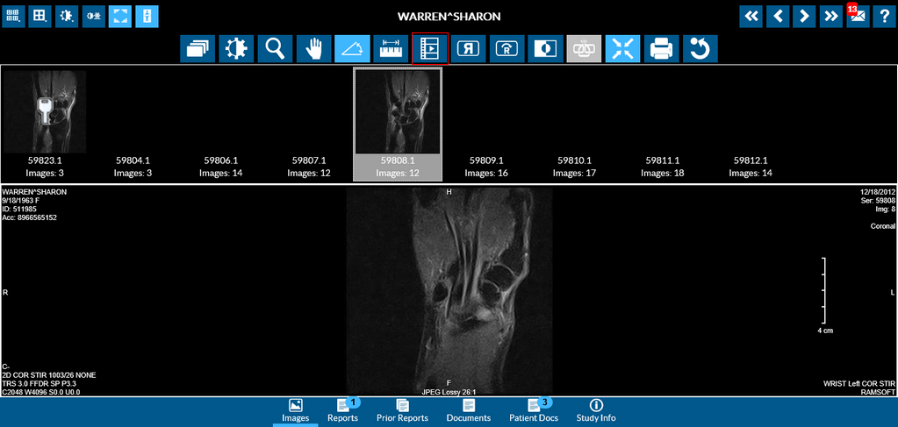Open the image layout grid dropdown
The image size is (898, 427).
coord(40,17)
